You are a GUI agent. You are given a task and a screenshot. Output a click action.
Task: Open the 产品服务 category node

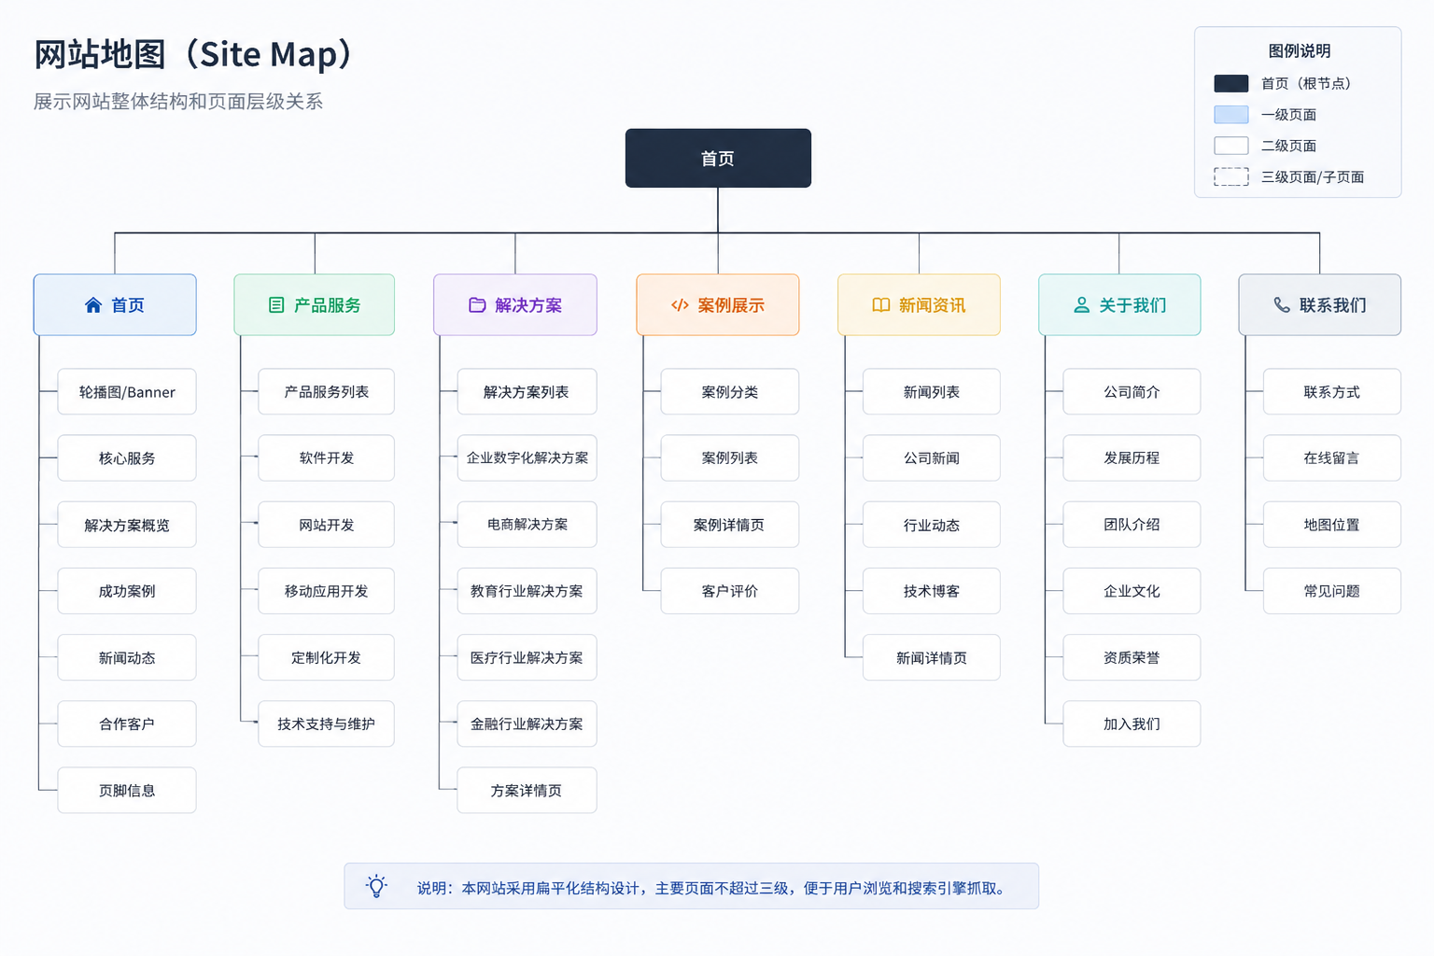point(314,304)
